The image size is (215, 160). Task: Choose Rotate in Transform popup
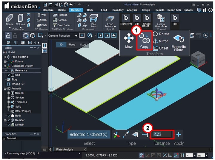(161, 34)
